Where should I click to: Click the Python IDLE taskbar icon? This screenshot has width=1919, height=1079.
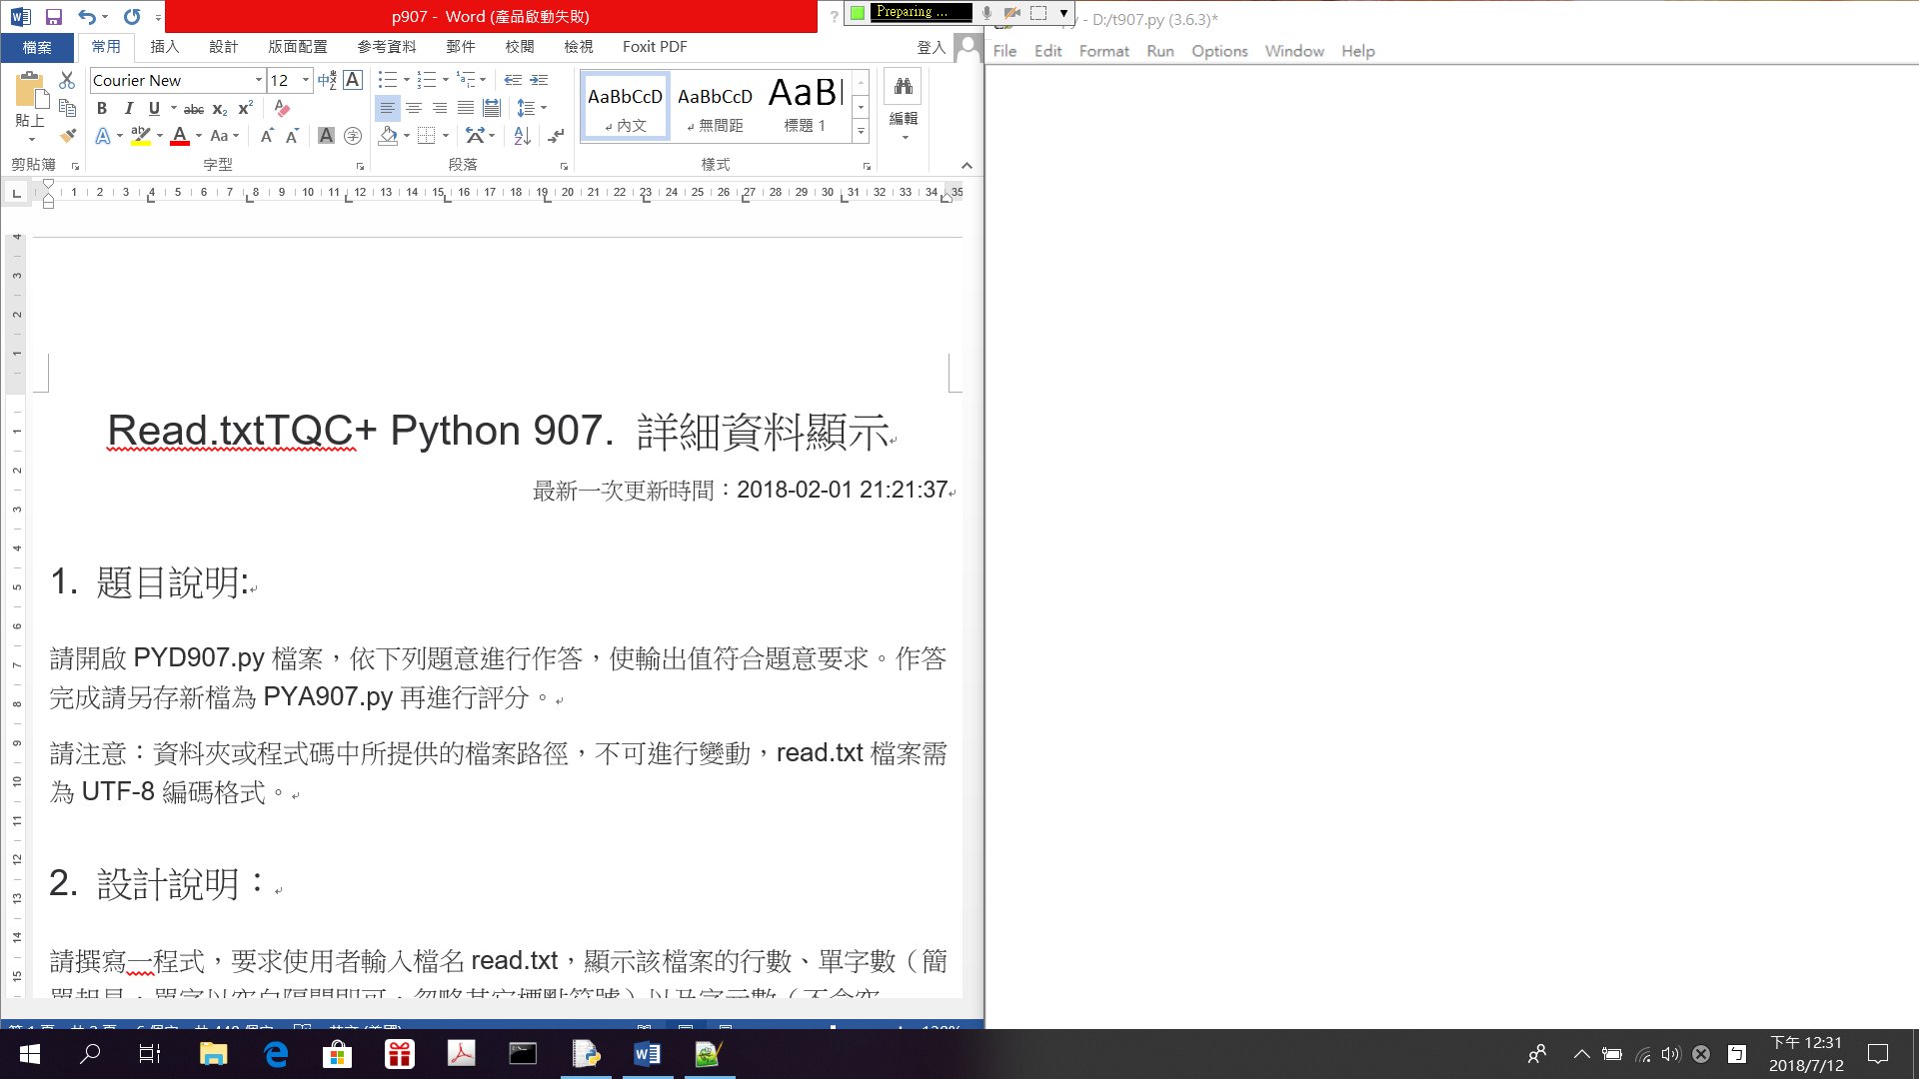pos(586,1054)
